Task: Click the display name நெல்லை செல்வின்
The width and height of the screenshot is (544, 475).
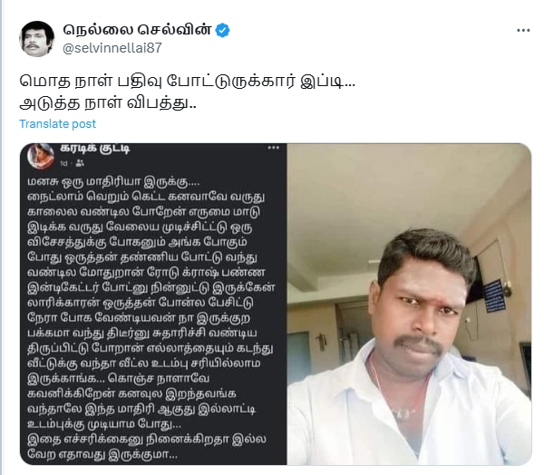Action: coord(137,30)
